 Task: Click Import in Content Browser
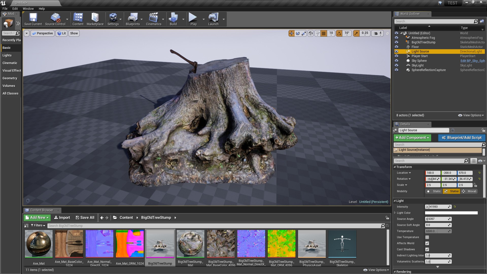(62, 218)
